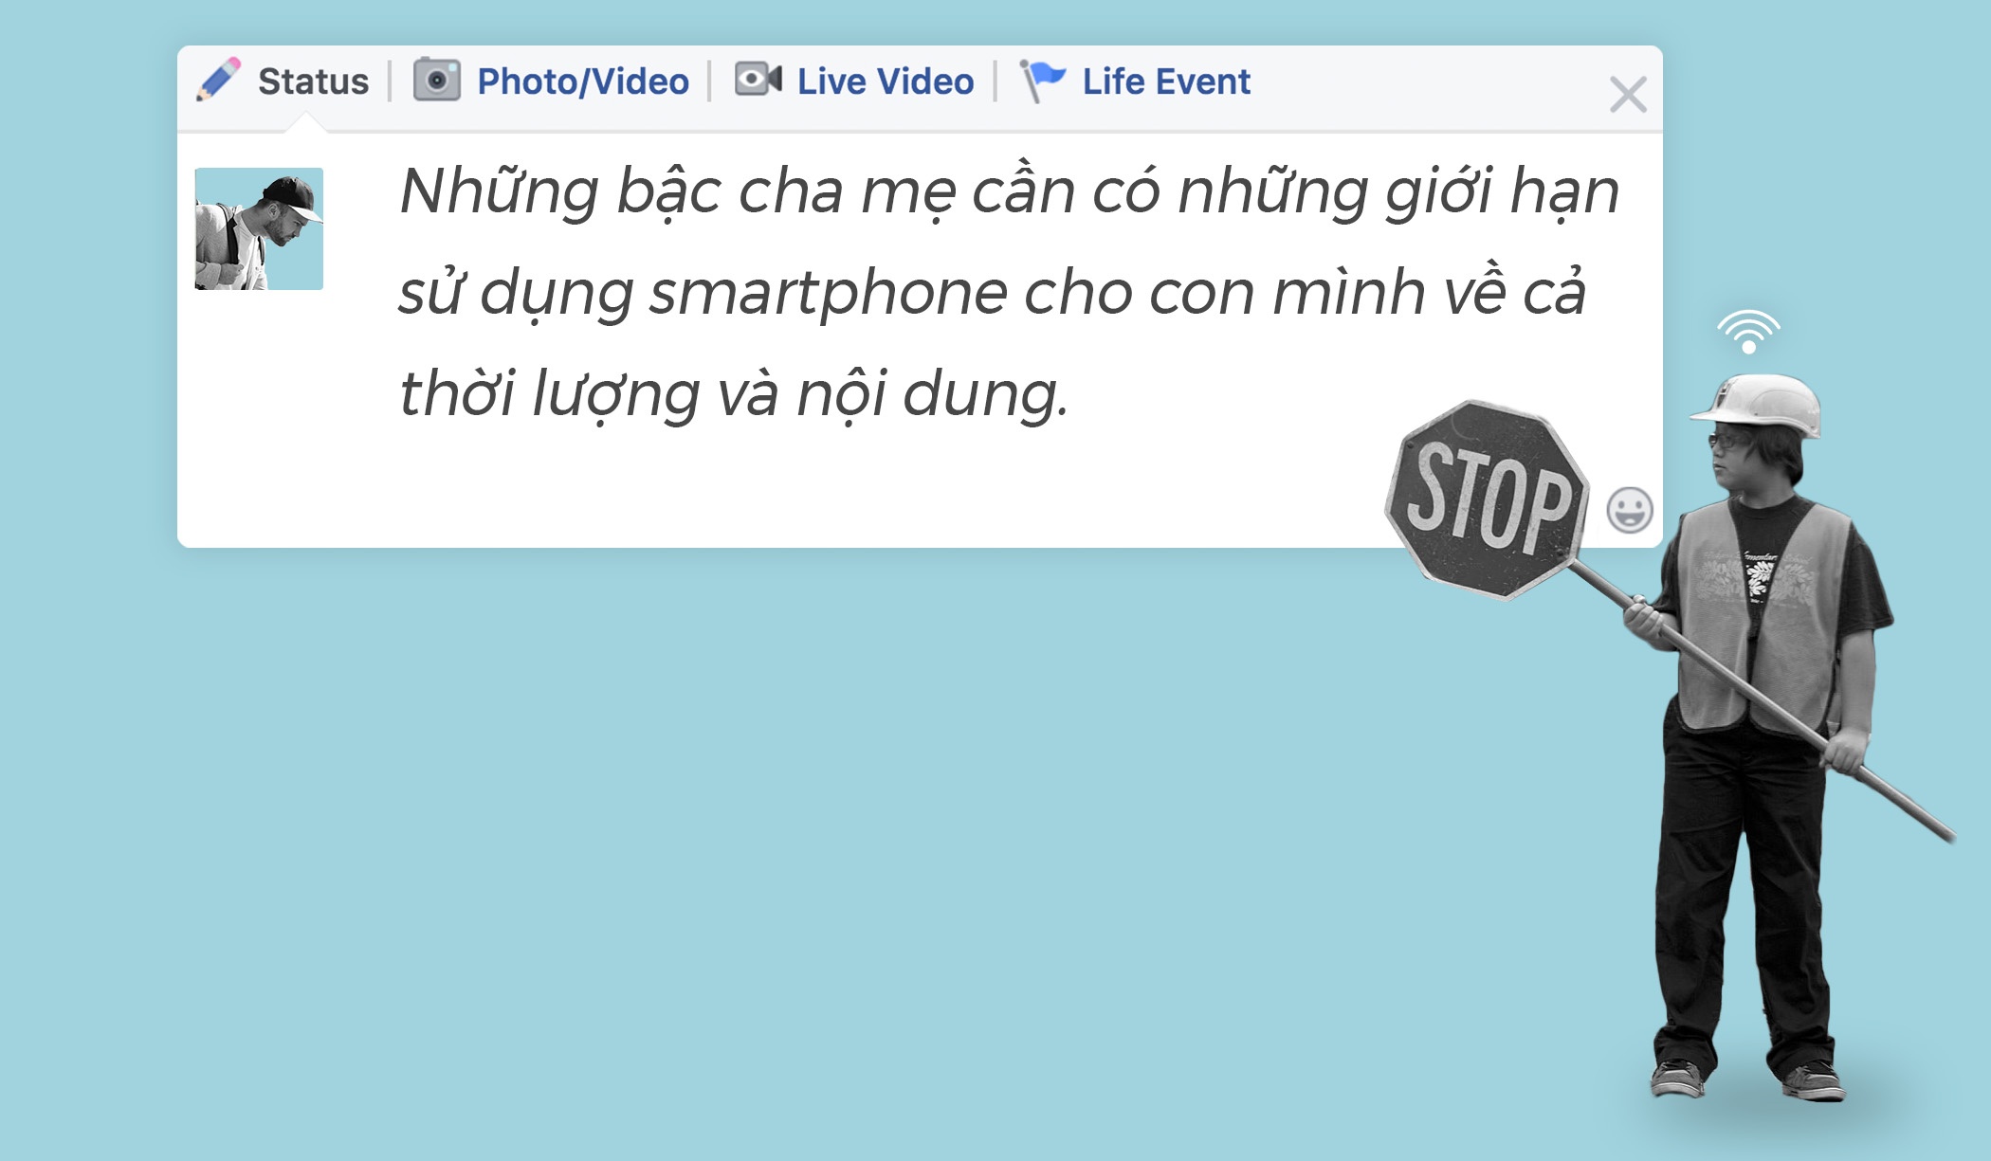Close the post composer with X
This screenshot has height=1161, width=1991.
pyautogui.click(x=1628, y=95)
